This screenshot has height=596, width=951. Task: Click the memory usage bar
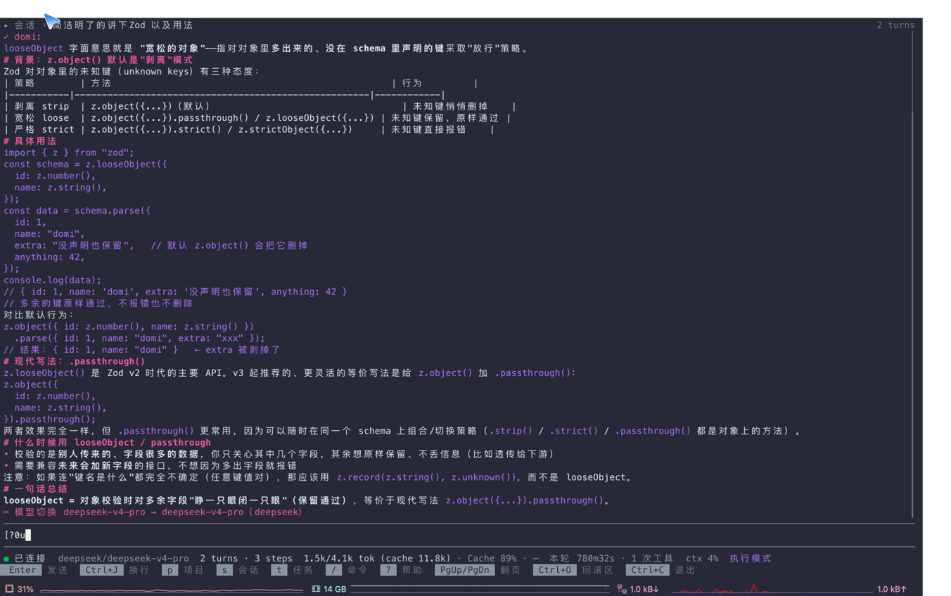[x=480, y=589]
